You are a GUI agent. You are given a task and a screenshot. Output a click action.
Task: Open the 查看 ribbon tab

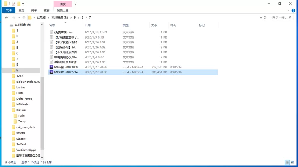(47, 10)
